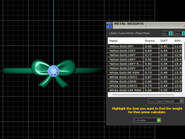This screenshot has width=185, height=139.
Task: Click the metal table horizontal scrollbar
Action: [x=143, y=95]
